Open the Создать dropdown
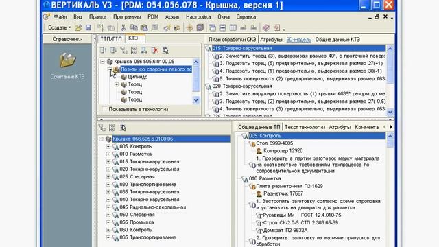This screenshot has width=439, height=247. click(59, 27)
